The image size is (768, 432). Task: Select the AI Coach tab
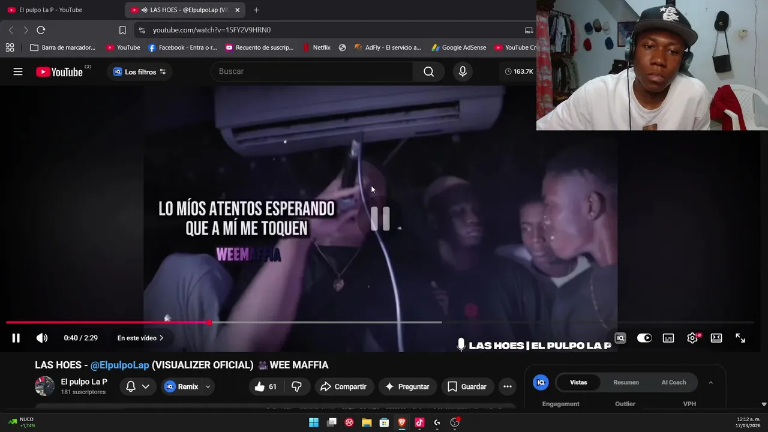click(x=673, y=382)
